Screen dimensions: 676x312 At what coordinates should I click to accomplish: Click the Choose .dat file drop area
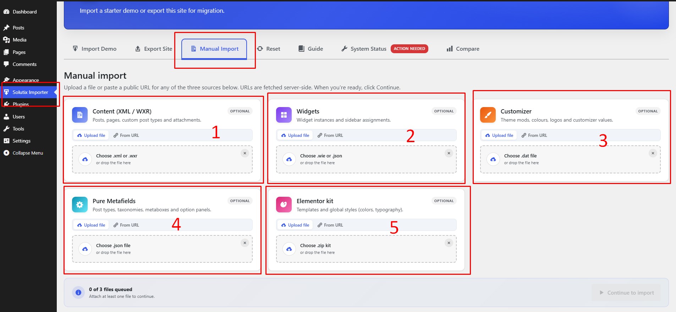point(570,159)
